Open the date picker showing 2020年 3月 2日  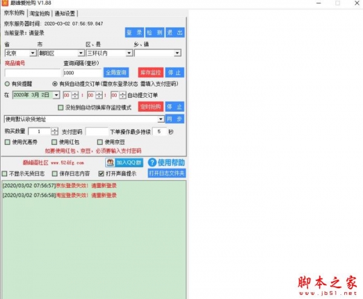click(x=56, y=95)
